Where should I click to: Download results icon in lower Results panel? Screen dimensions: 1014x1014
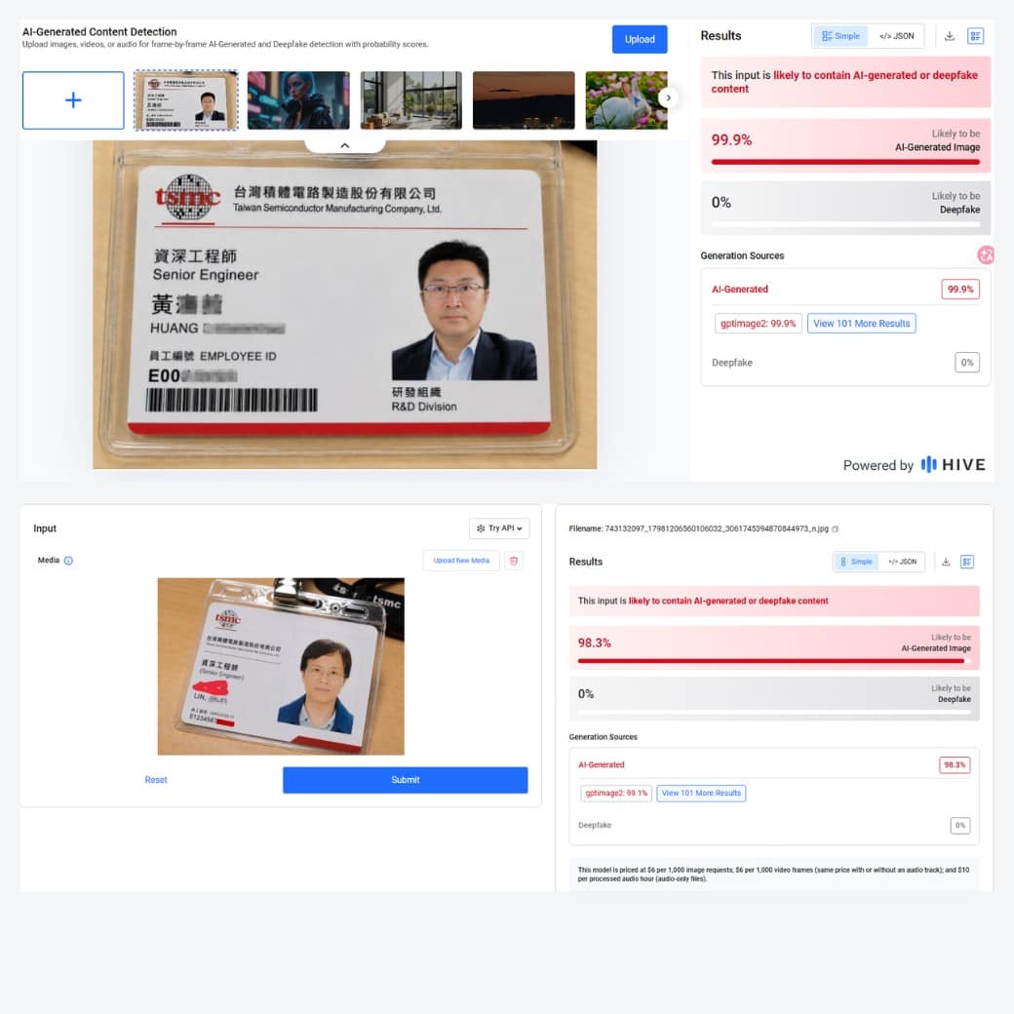point(946,562)
